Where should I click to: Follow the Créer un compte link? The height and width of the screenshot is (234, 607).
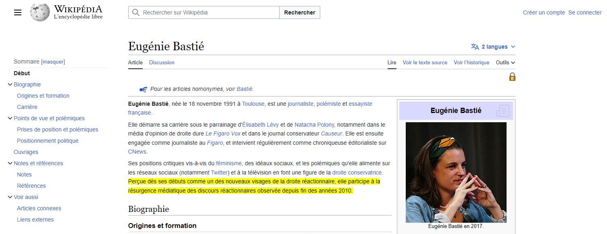[544, 12]
